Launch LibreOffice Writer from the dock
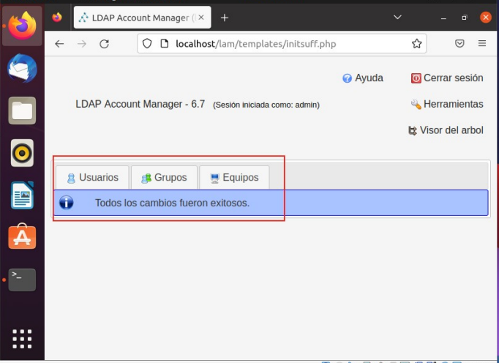Screen dimensions: 499x363 pos(22,195)
